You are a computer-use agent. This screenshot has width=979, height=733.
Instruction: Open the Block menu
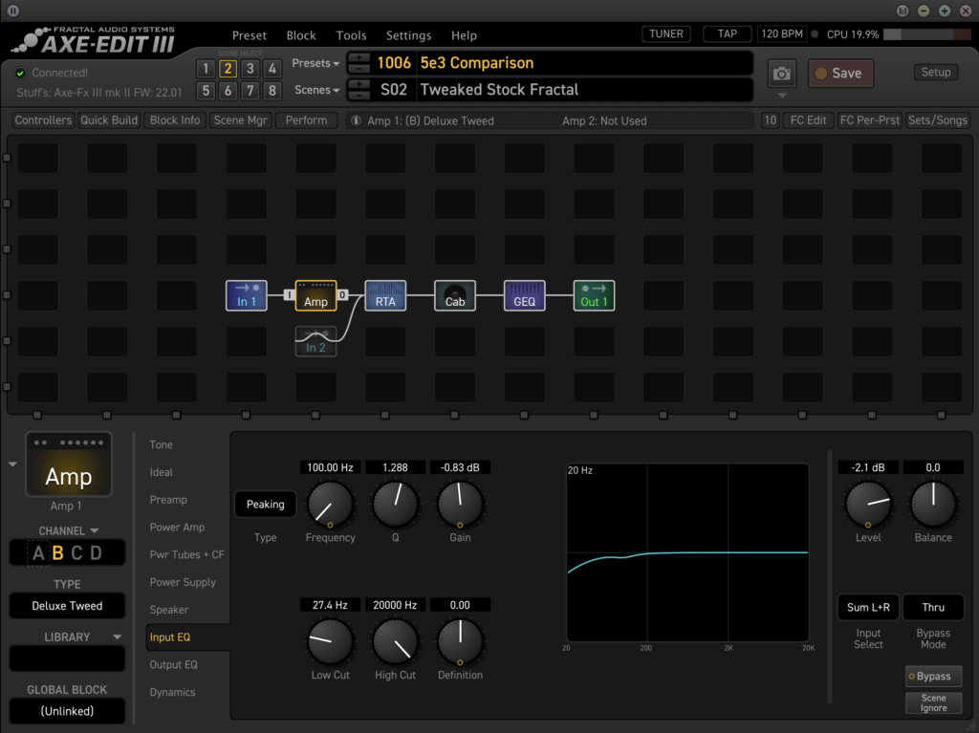tap(301, 35)
